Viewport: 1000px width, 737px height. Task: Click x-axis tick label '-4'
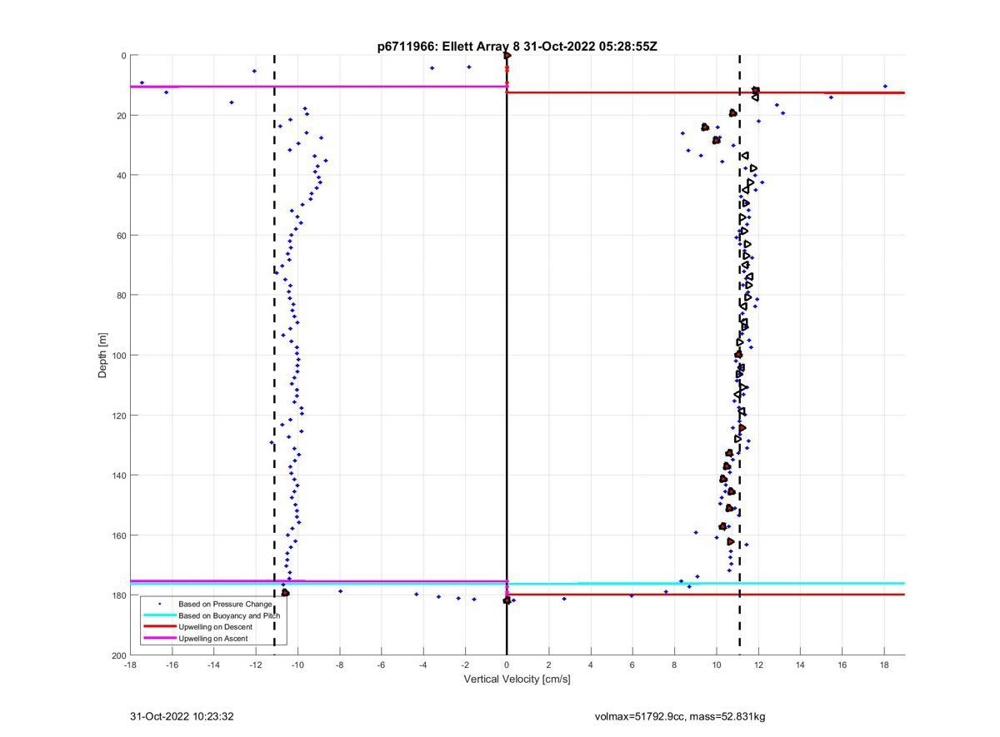(x=423, y=665)
